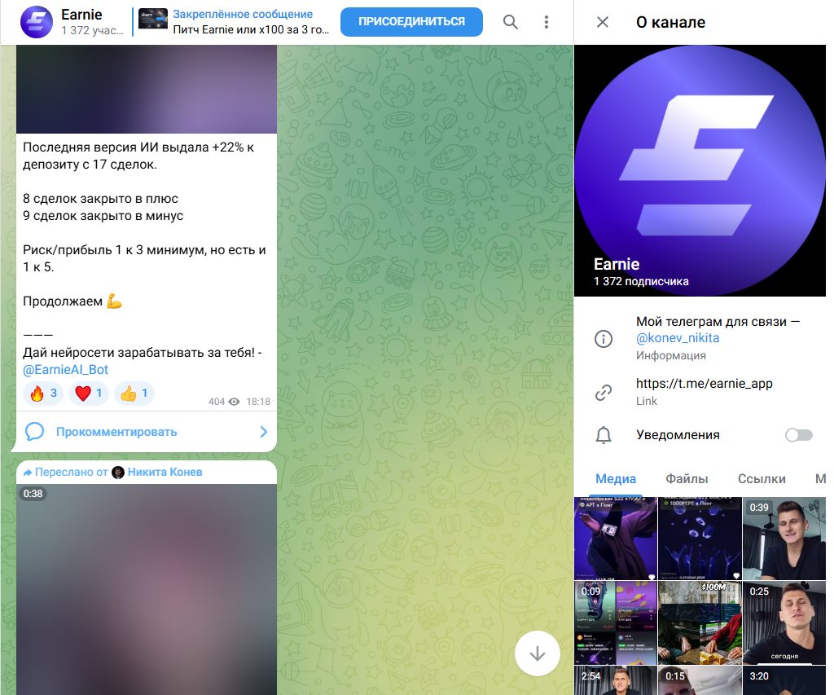Switch to the Ссылки tab
This screenshot has width=834, height=695.
point(762,478)
